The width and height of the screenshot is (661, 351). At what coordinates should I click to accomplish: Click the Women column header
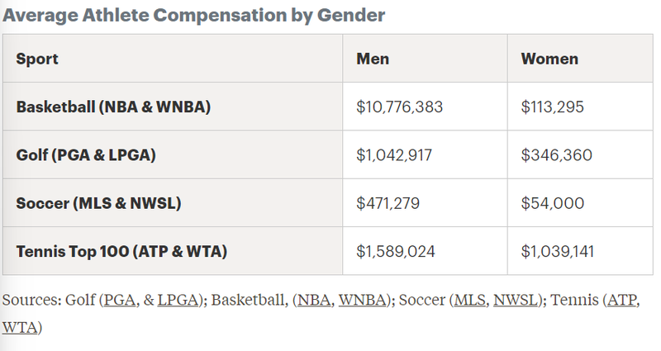click(x=549, y=59)
